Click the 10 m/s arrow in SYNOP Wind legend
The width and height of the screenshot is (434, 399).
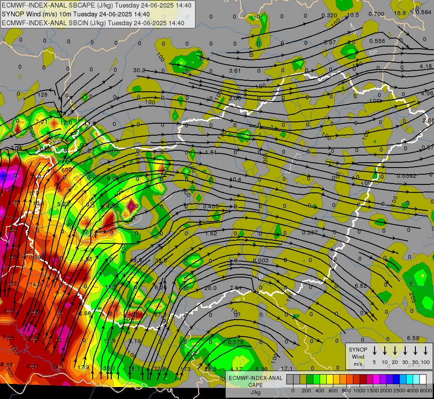pyautogui.click(x=385, y=350)
